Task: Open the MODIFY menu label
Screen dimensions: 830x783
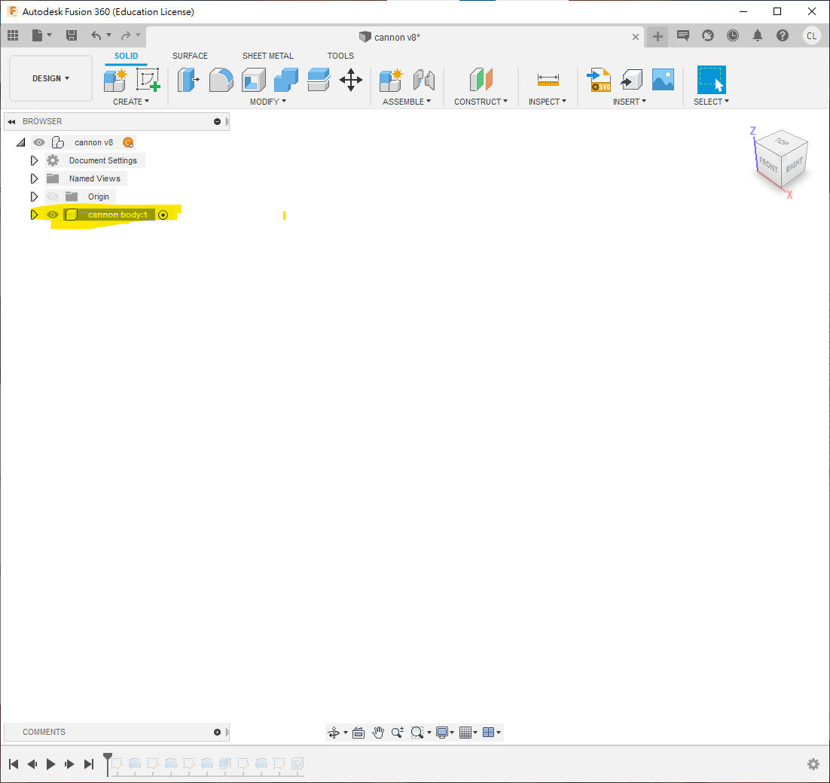Action: pos(267,102)
